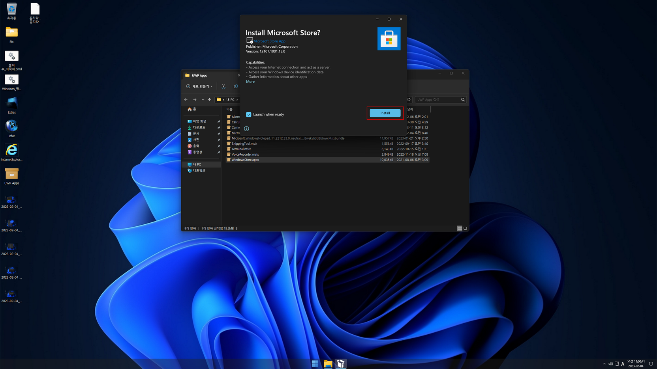The width and height of the screenshot is (657, 369).
Task: Click the Microsoft Store logo image
Action: pos(389,39)
